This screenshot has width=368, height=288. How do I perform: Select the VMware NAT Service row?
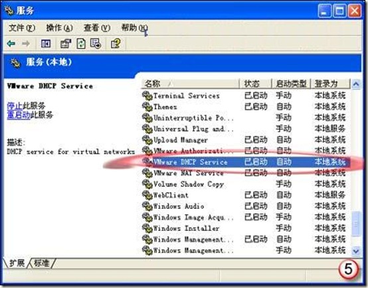click(245, 173)
